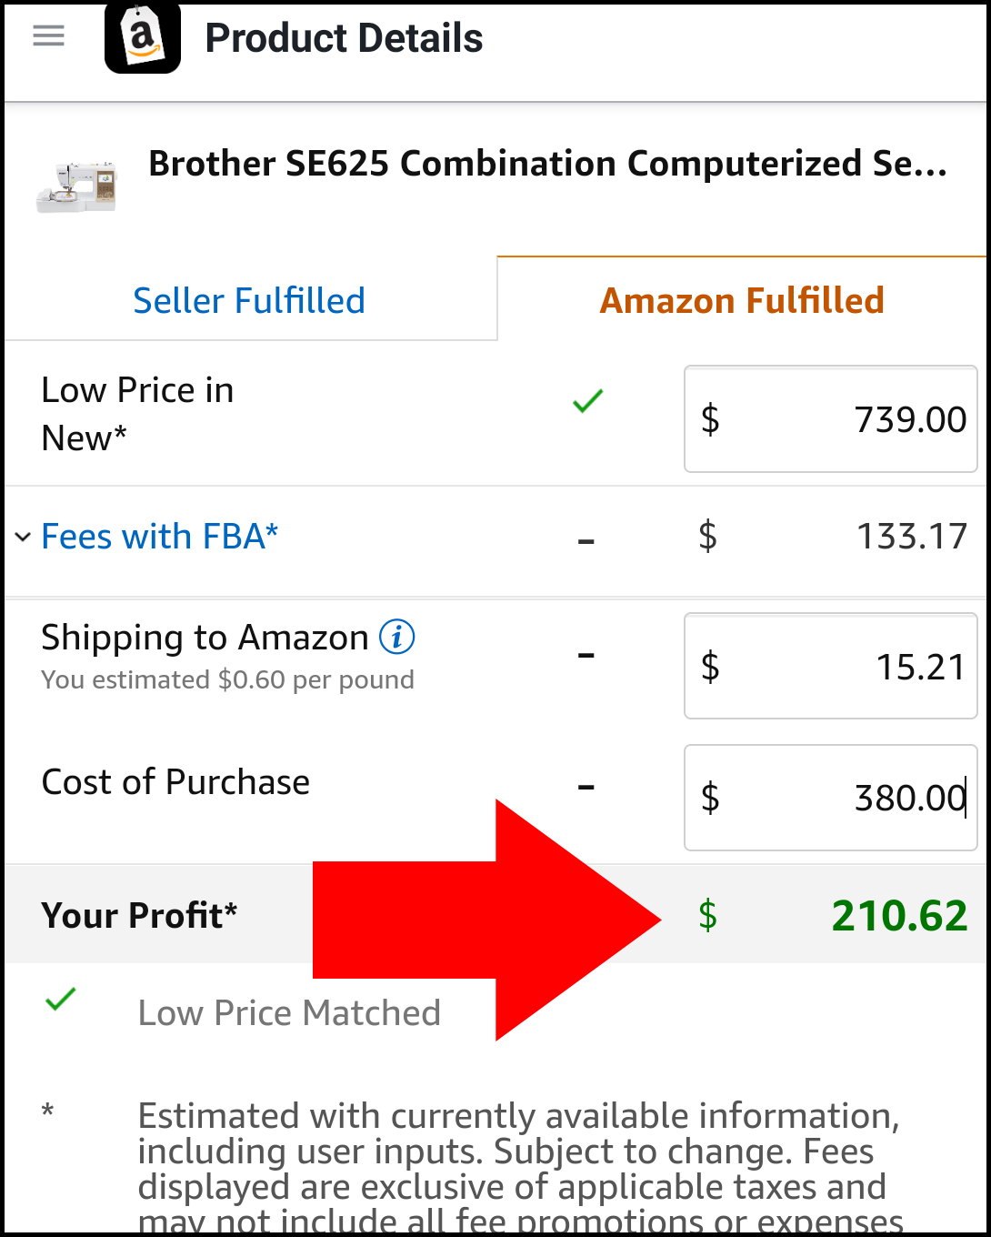Image resolution: width=991 pixels, height=1237 pixels.
Task: Click the Low Price Matched label
Action: [x=289, y=1012]
